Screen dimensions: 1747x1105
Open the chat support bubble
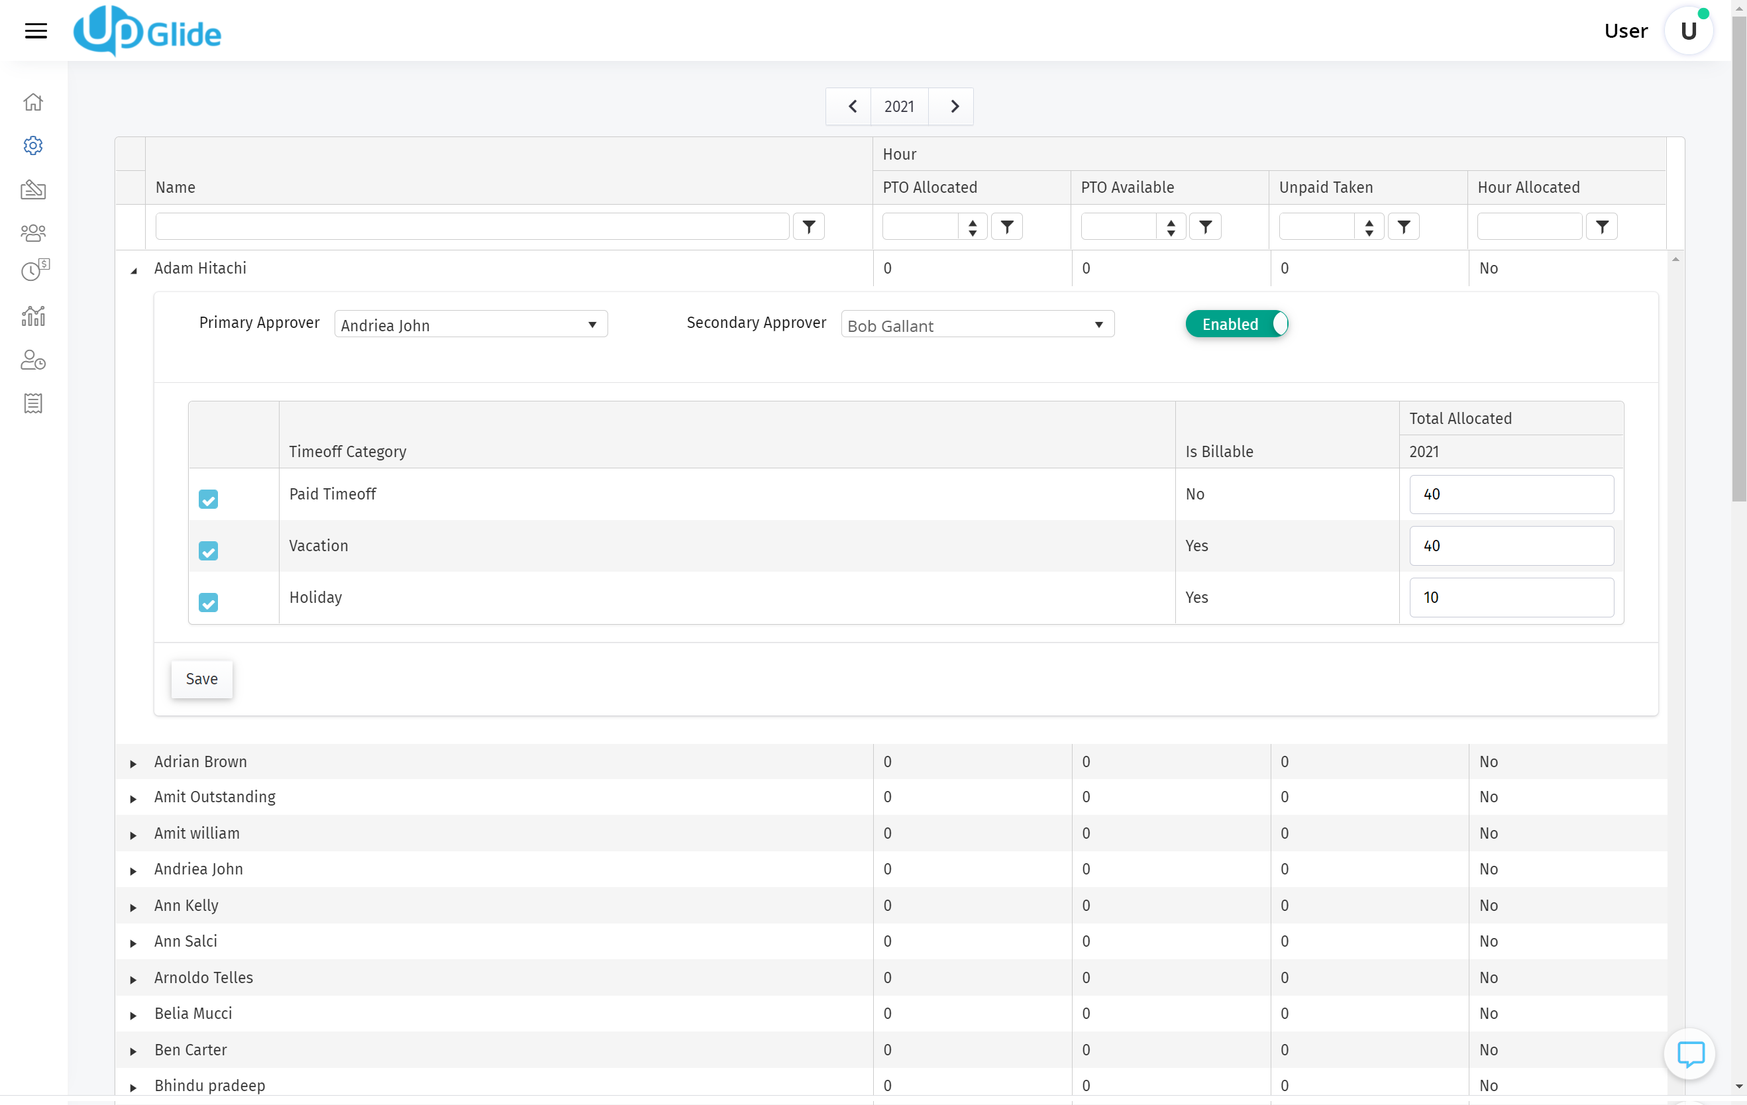(1689, 1053)
